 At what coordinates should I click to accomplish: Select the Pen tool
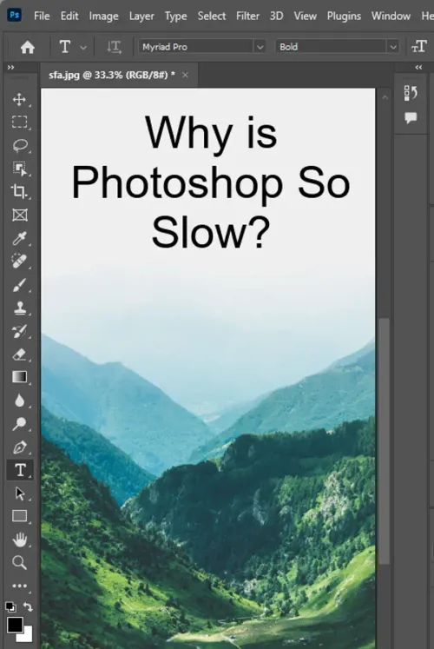click(19, 447)
